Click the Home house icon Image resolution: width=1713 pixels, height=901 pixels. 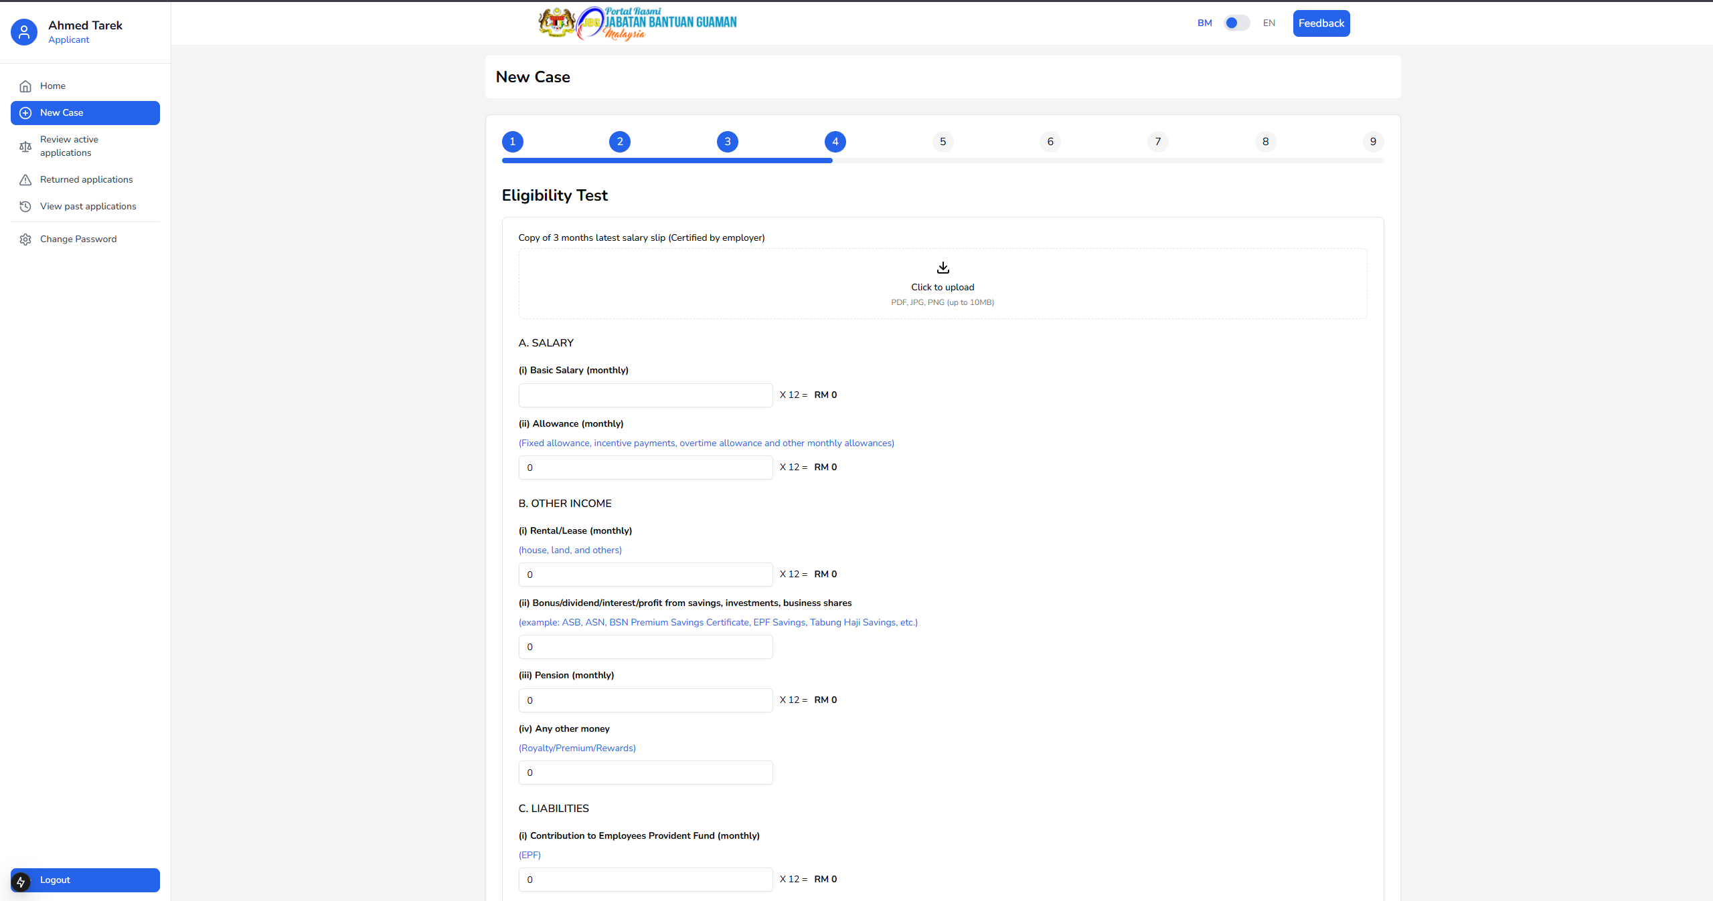click(x=25, y=86)
